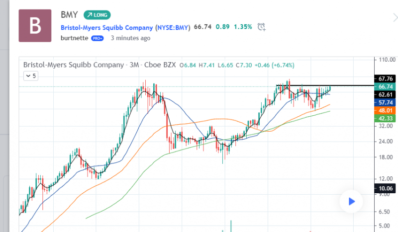Click the 10.06 price label on axis
The image size is (398, 232).
tap(386, 188)
